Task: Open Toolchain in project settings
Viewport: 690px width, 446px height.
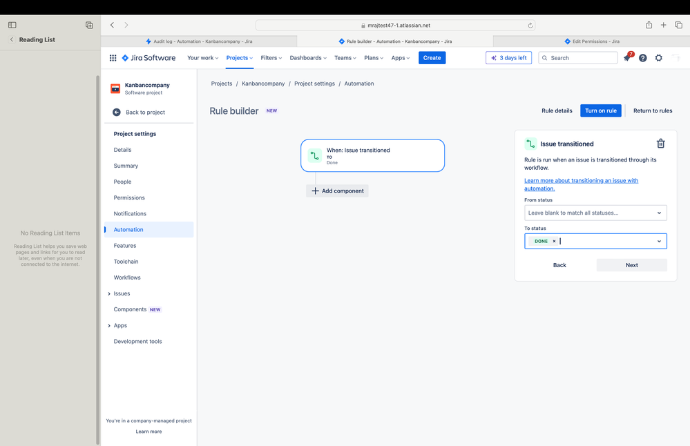Action: 126,262
